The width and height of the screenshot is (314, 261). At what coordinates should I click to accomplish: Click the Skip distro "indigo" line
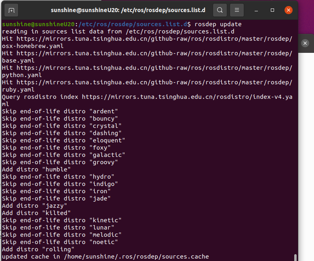[x=60, y=184]
